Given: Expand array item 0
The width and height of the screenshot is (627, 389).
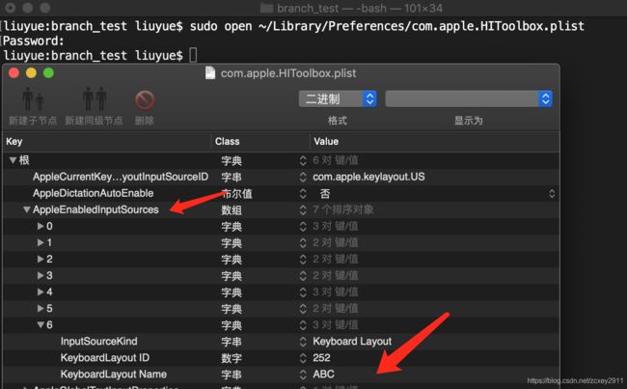Looking at the screenshot, I should tap(41, 226).
